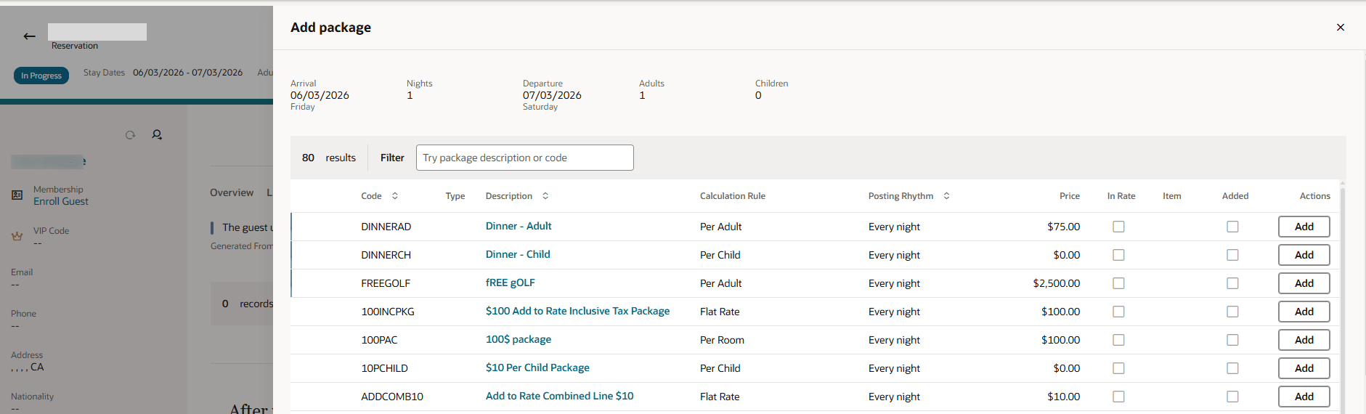
Task: Add the 100$ package
Action: pyautogui.click(x=1304, y=340)
